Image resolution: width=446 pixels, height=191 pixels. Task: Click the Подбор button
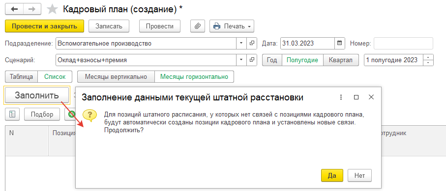pos(42,115)
